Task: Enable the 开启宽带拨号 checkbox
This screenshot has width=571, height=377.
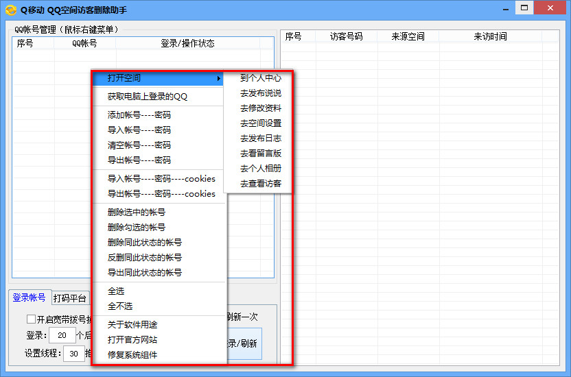Action: pyautogui.click(x=31, y=319)
